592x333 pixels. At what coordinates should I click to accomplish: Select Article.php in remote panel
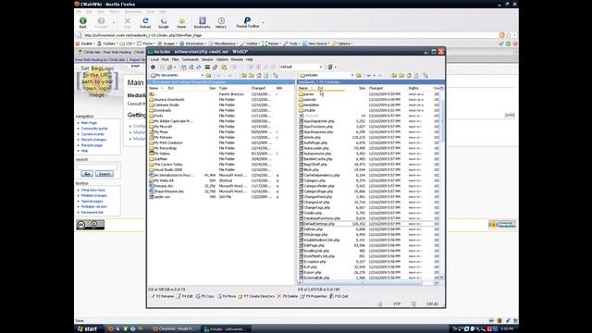[313, 138]
